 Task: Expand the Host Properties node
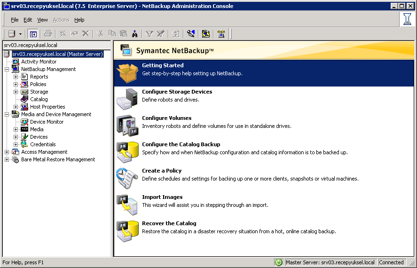click(16, 107)
